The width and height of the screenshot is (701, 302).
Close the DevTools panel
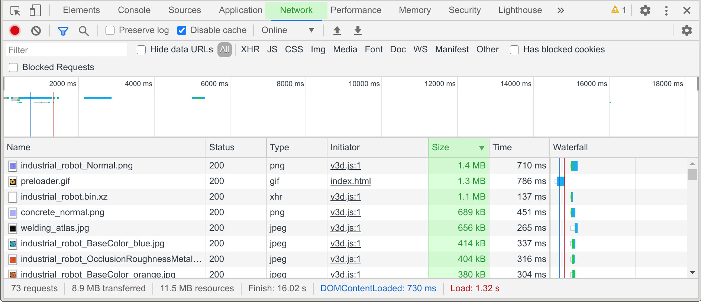click(687, 10)
